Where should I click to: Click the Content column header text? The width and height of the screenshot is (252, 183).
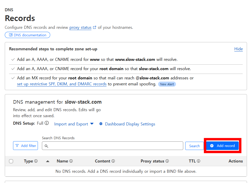(103, 161)
